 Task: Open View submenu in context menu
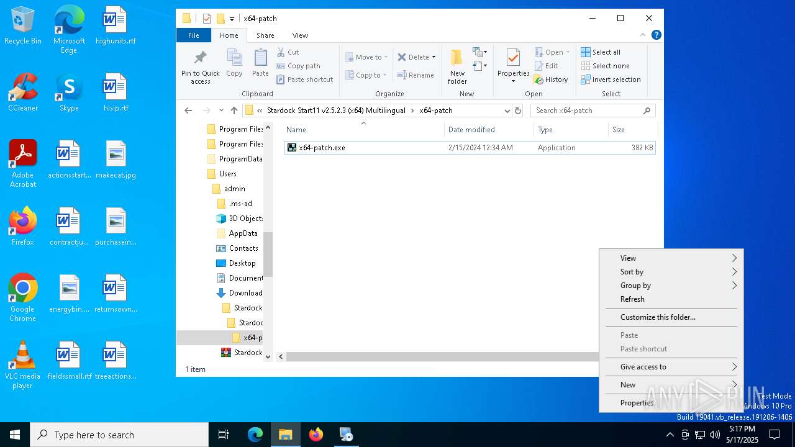671,258
